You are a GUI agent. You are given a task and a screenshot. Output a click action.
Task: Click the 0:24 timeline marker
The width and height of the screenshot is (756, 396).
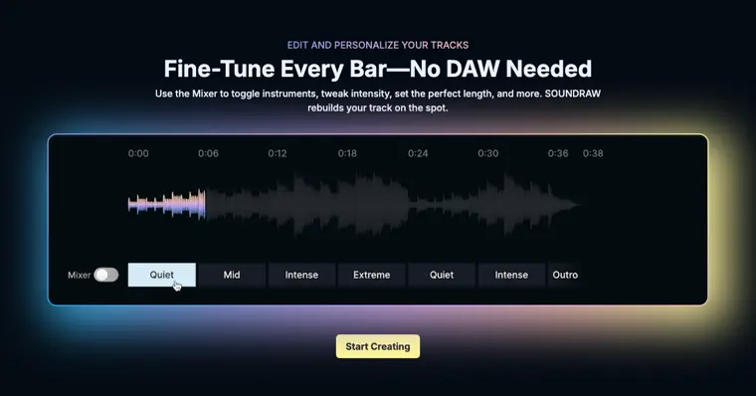pos(418,153)
